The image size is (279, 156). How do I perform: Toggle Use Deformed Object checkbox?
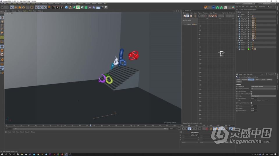pyautogui.click(x=251, y=94)
